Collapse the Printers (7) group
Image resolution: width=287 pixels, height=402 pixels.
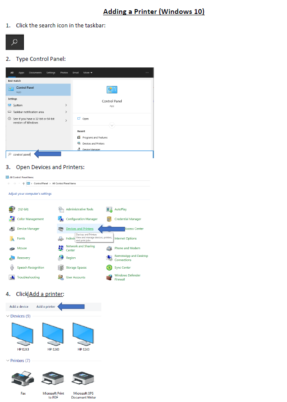click(8, 360)
